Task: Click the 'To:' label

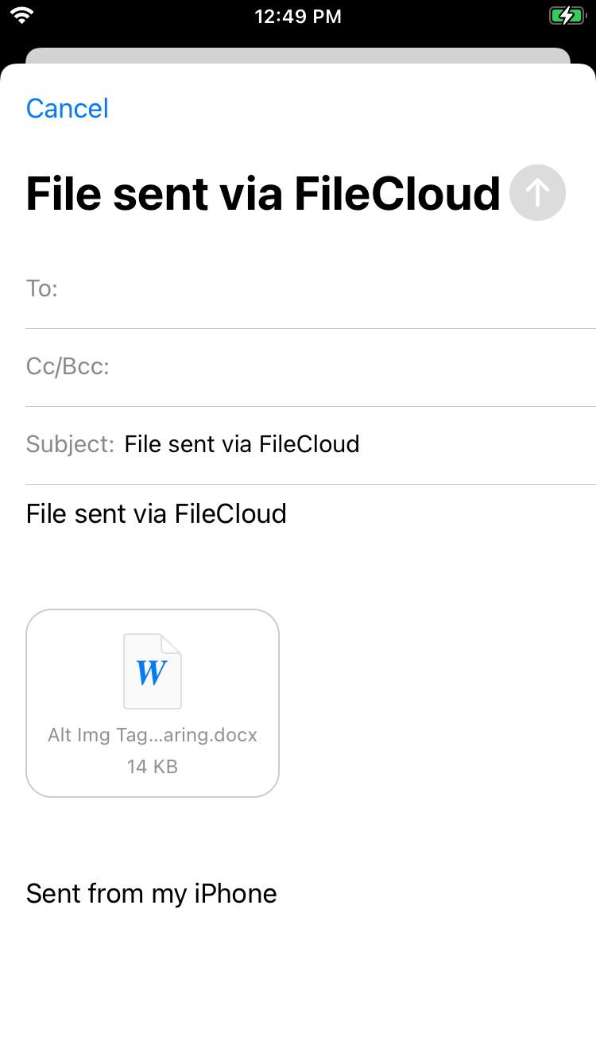Action: coord(42,288)
